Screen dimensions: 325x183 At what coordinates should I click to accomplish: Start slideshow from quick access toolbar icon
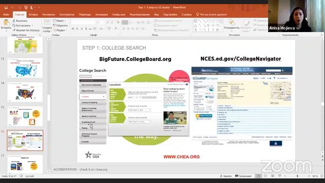tap(26, 8)
